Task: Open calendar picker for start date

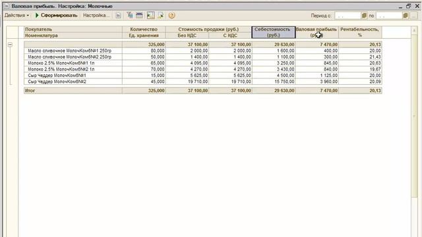Action: (364, 16)
